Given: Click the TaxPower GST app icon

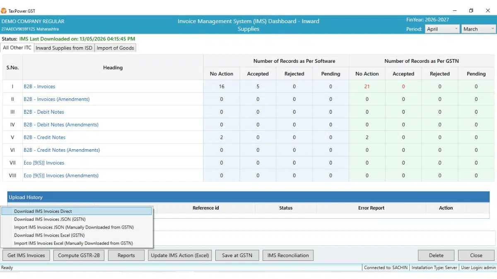Looking at the screenshot, I should coord(4,11).
